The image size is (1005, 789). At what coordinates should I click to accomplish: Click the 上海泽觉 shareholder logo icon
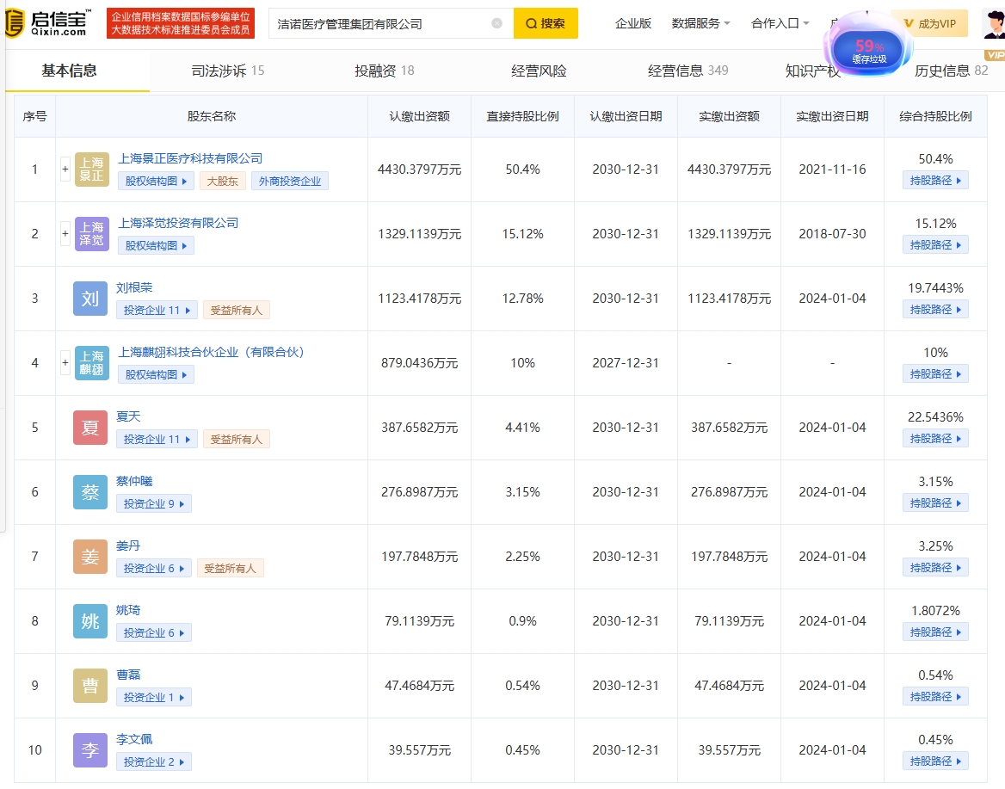coord(92,234)
